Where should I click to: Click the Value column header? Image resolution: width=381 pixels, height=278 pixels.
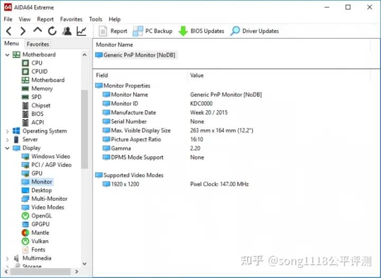(197, 76)
